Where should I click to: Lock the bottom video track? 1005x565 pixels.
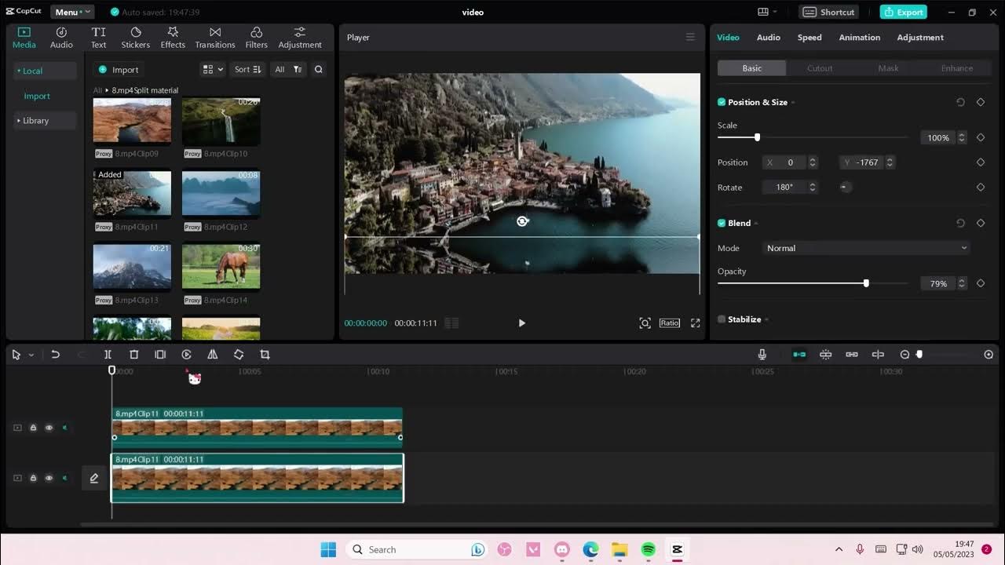coord(33,478)
